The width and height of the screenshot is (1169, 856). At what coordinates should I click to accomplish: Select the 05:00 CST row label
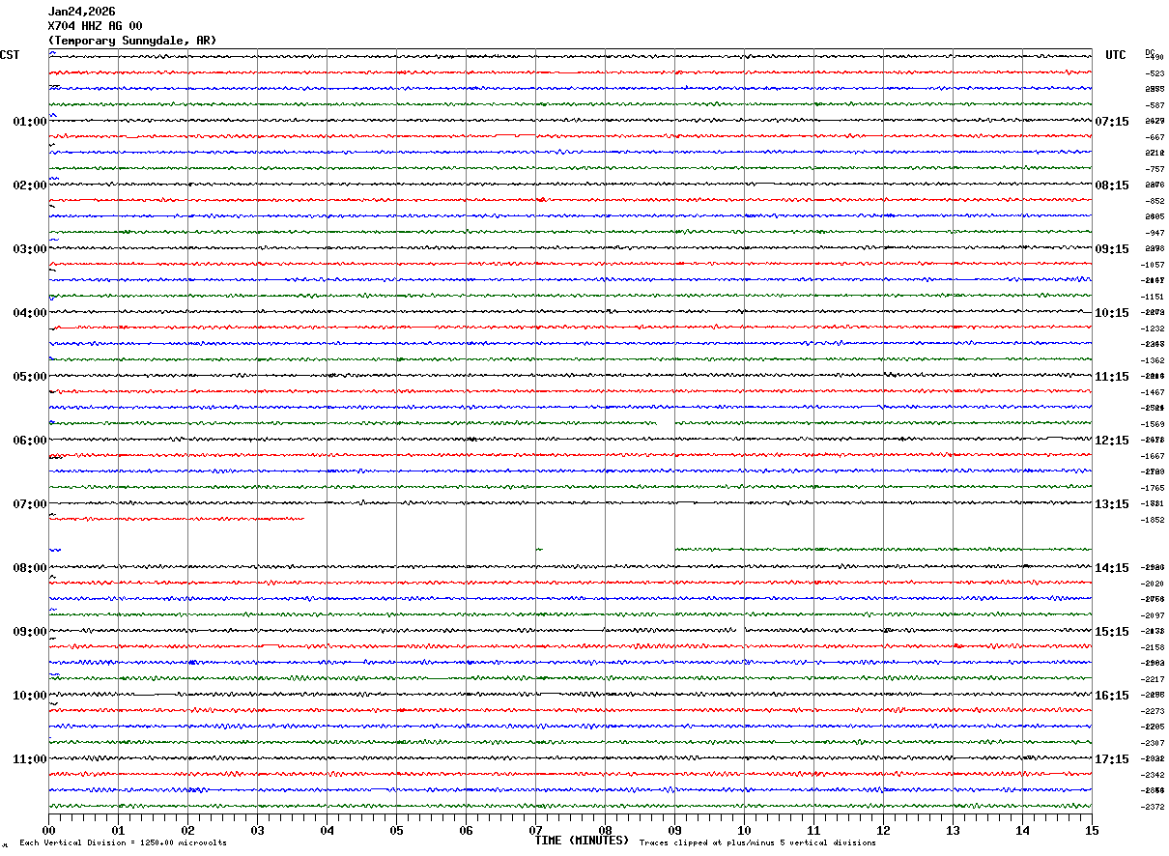tap(30, 377)
